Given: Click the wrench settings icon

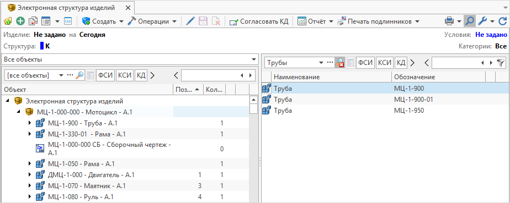Looking at the screenshot, I should click(484, 21).
